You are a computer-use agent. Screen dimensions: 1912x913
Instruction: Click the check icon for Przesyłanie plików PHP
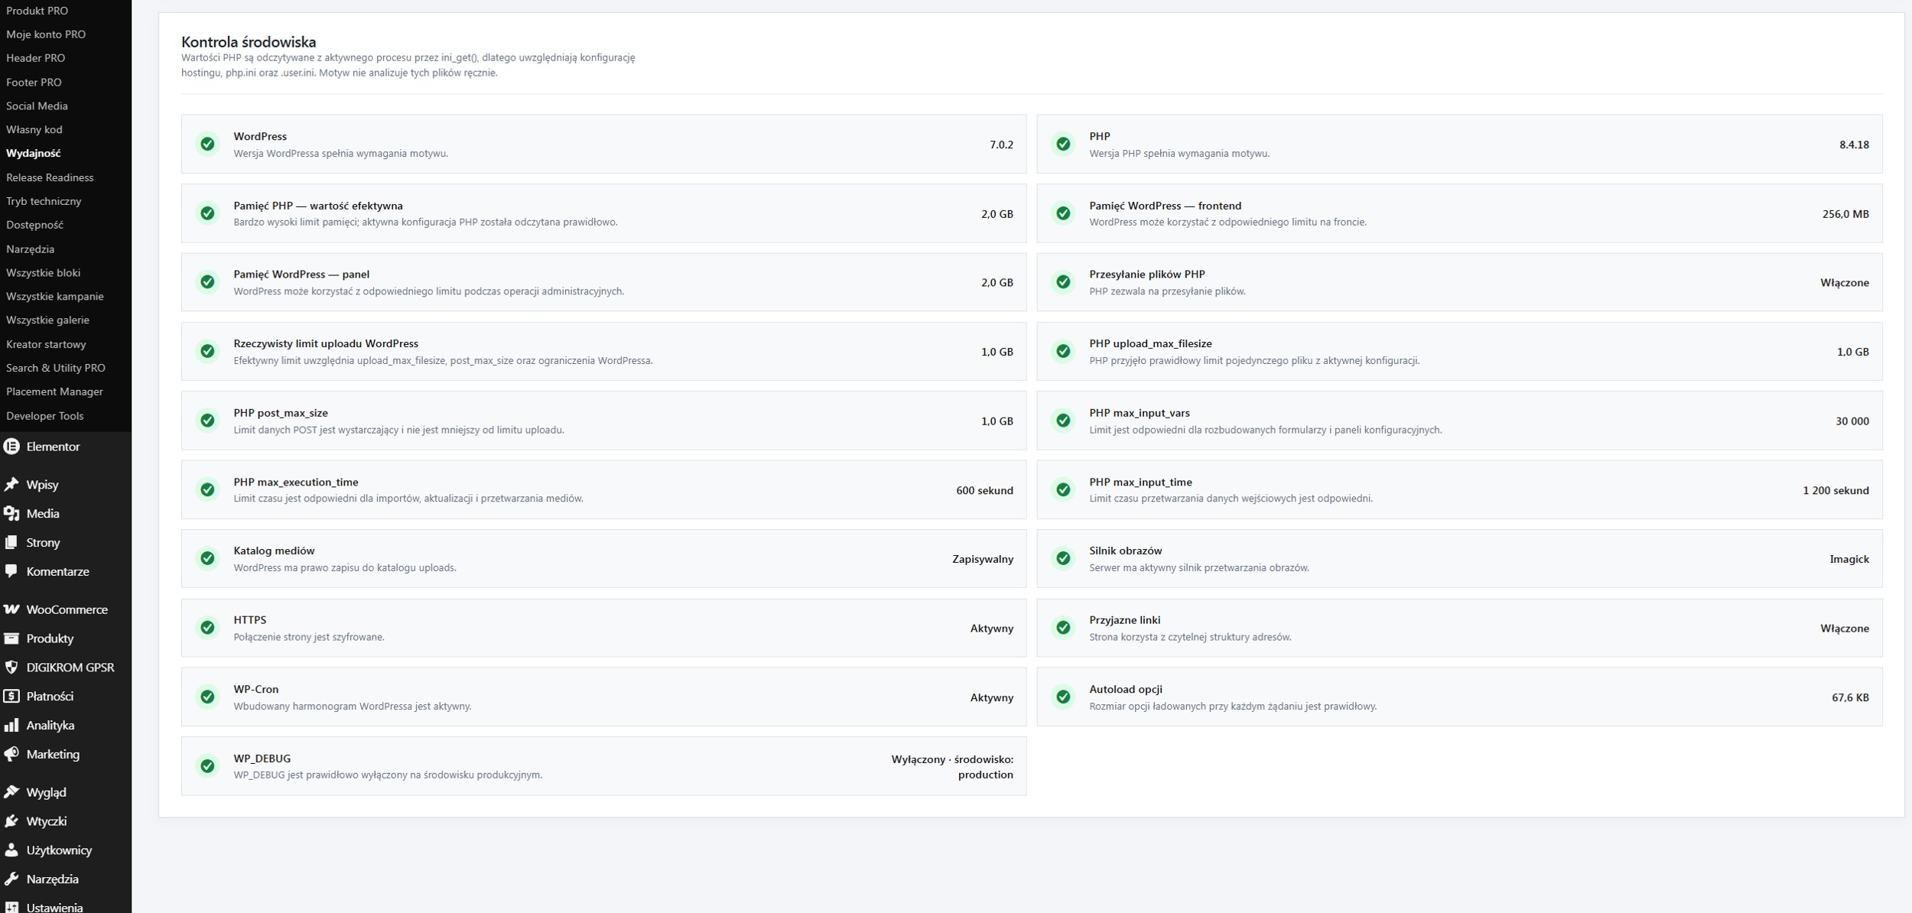(x=1063, y=282)
